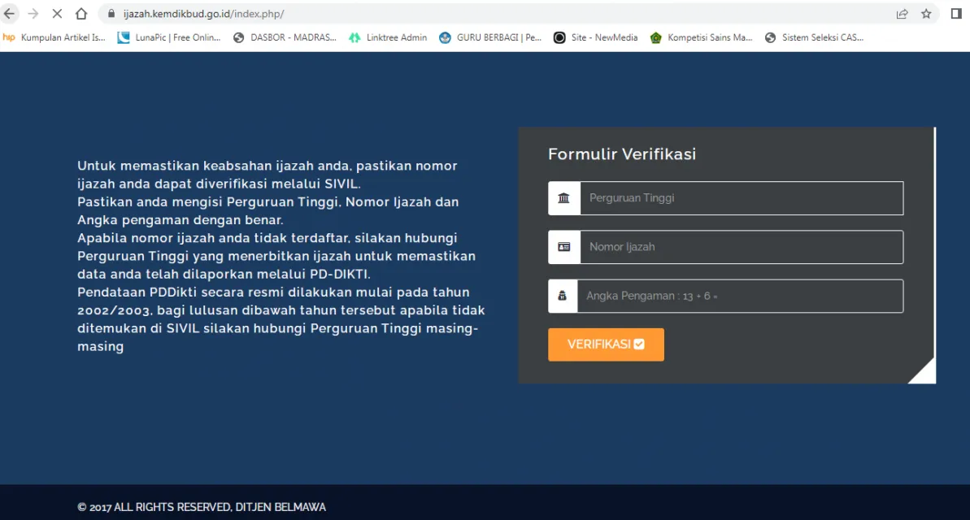Click the Formulir Verifikasi heading
The width and height of the screenshot is (970, 520).
point(622,154)
